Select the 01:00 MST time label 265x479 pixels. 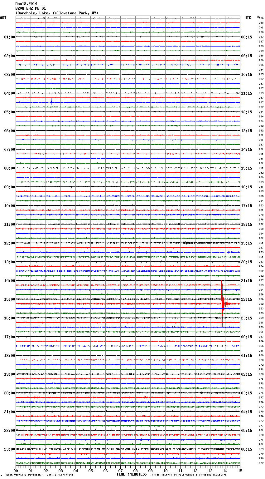pos(10,37)
